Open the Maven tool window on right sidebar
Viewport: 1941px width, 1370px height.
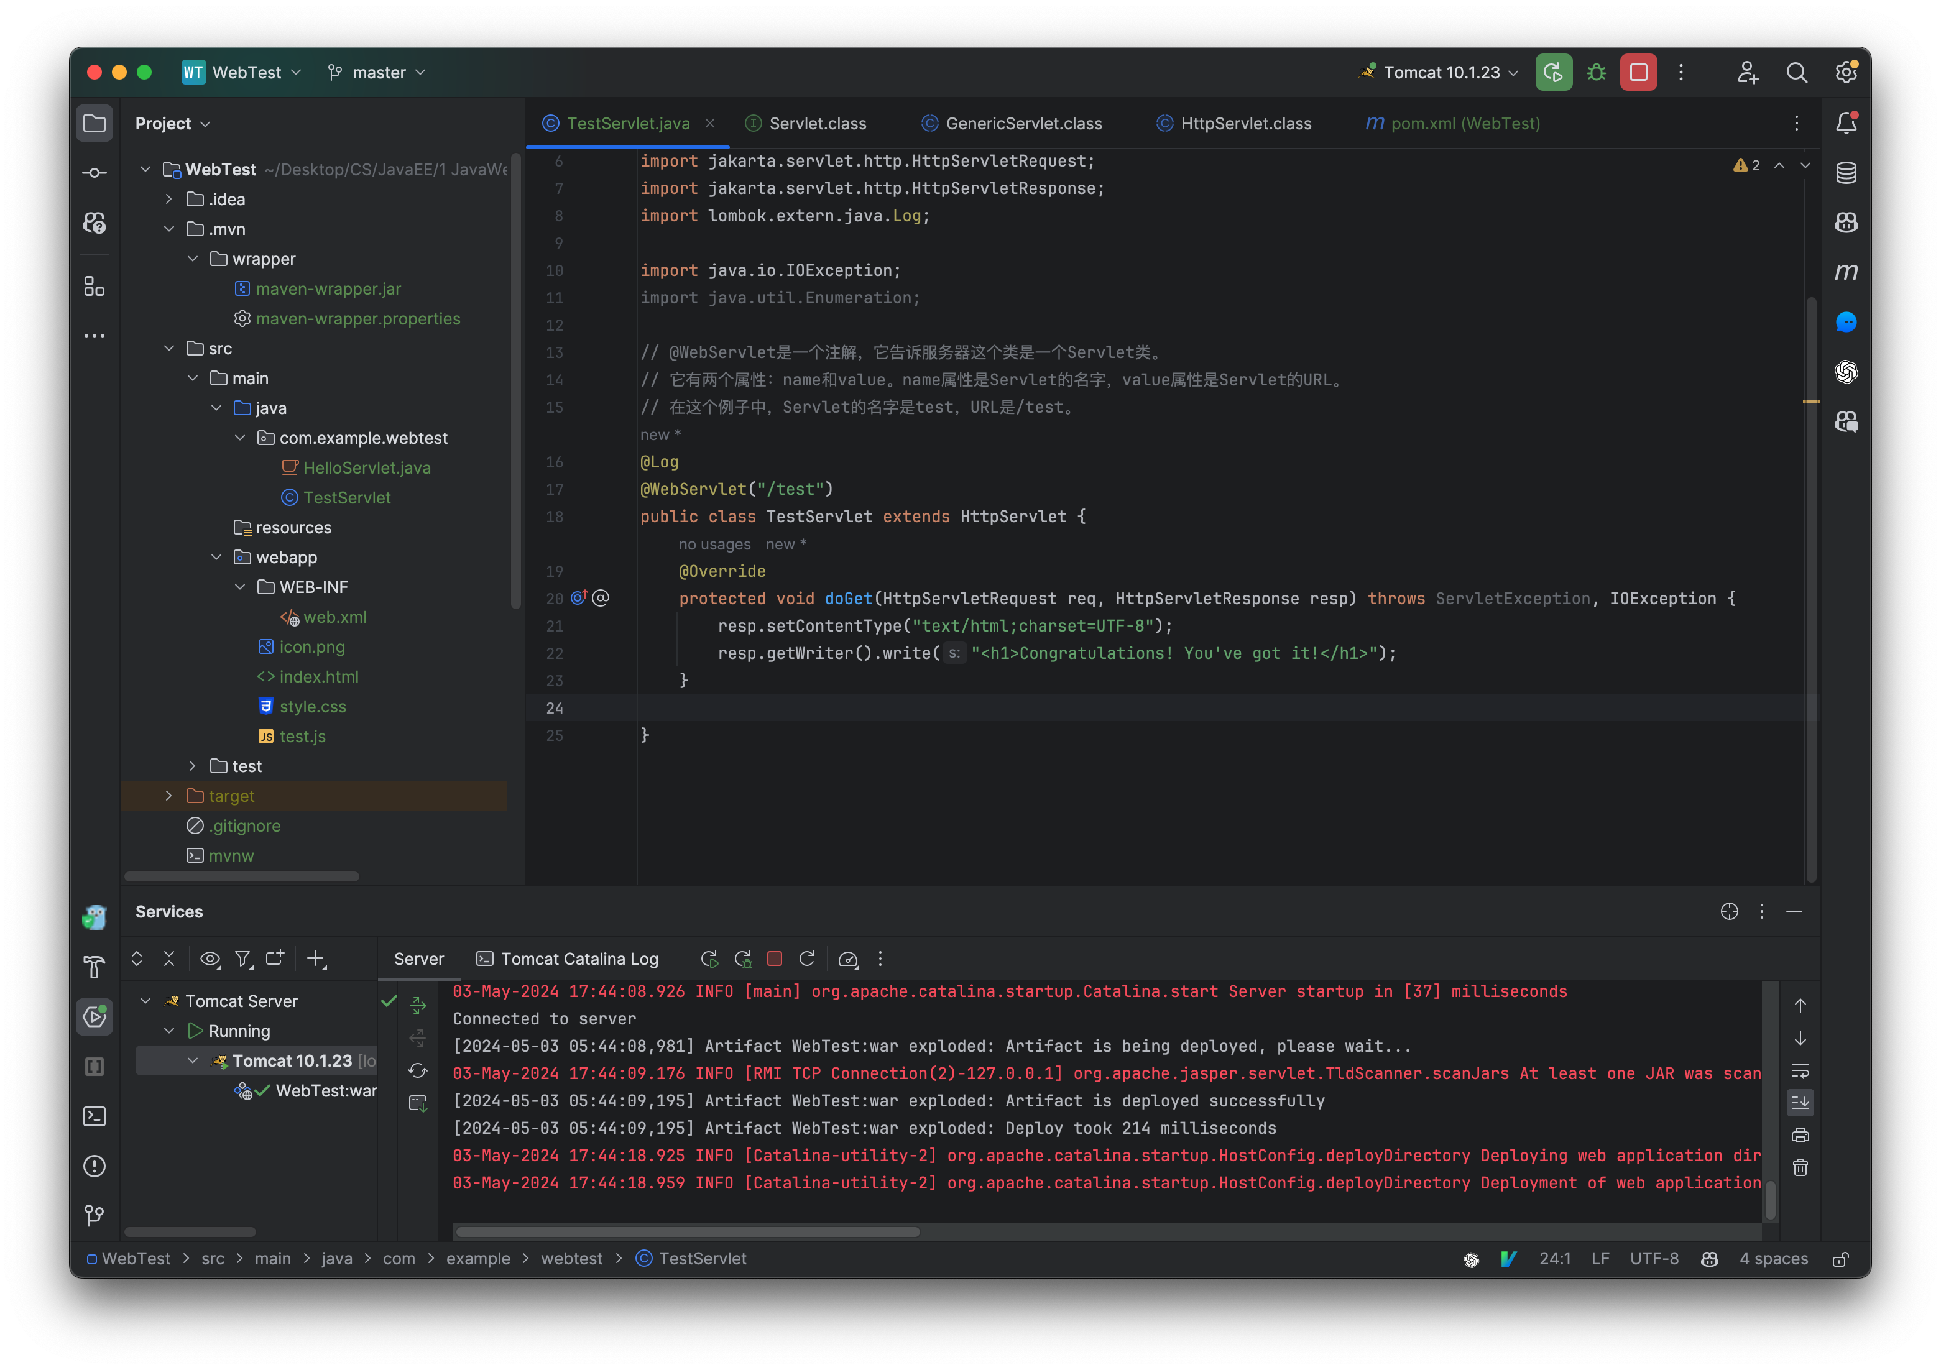[1846, 271]
